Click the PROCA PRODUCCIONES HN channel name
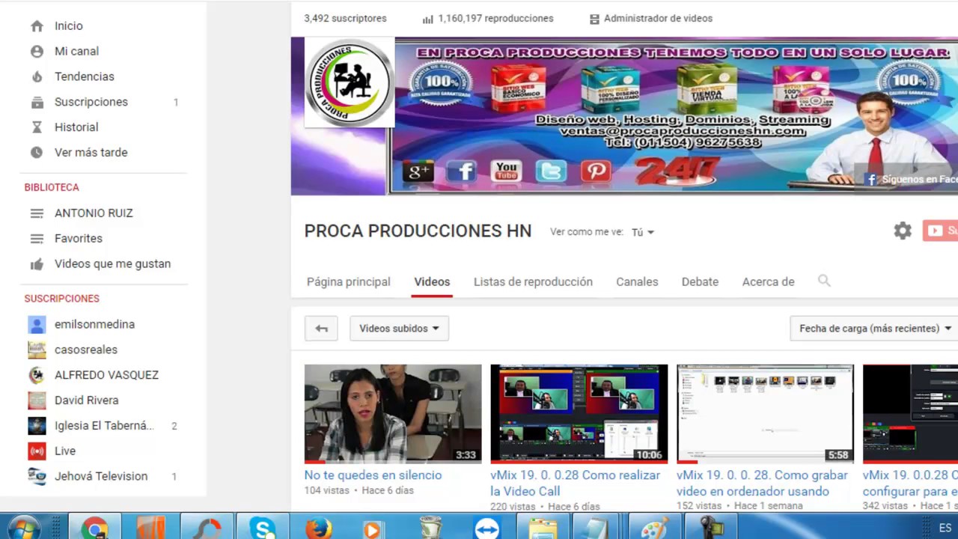Viewport: 958px width, 539px height. click(418, 231)
